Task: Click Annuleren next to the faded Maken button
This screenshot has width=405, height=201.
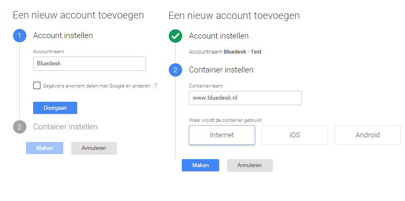Action: [94, 148]
